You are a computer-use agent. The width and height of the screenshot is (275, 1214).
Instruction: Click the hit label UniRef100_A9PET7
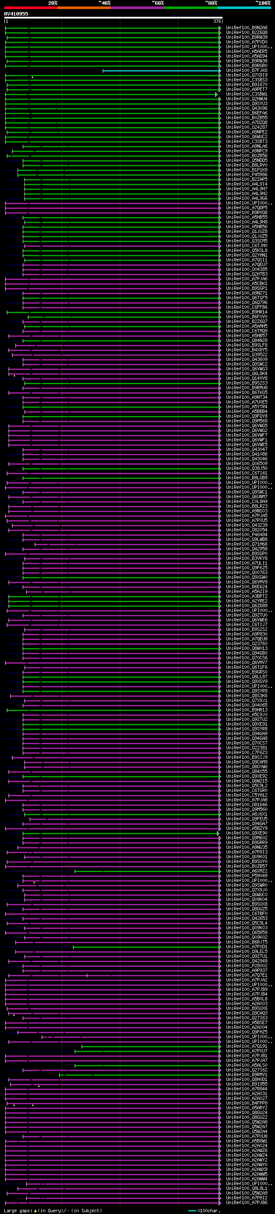coord(247,89)
